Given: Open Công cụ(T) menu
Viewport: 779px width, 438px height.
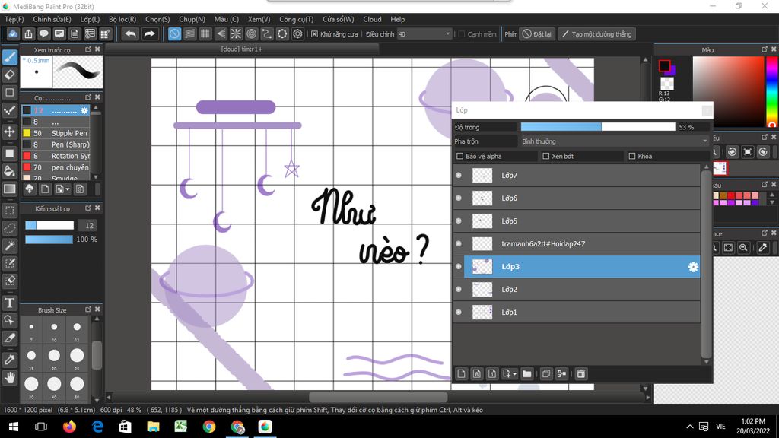Looking at the screenshot, I should tap(296, 19).
